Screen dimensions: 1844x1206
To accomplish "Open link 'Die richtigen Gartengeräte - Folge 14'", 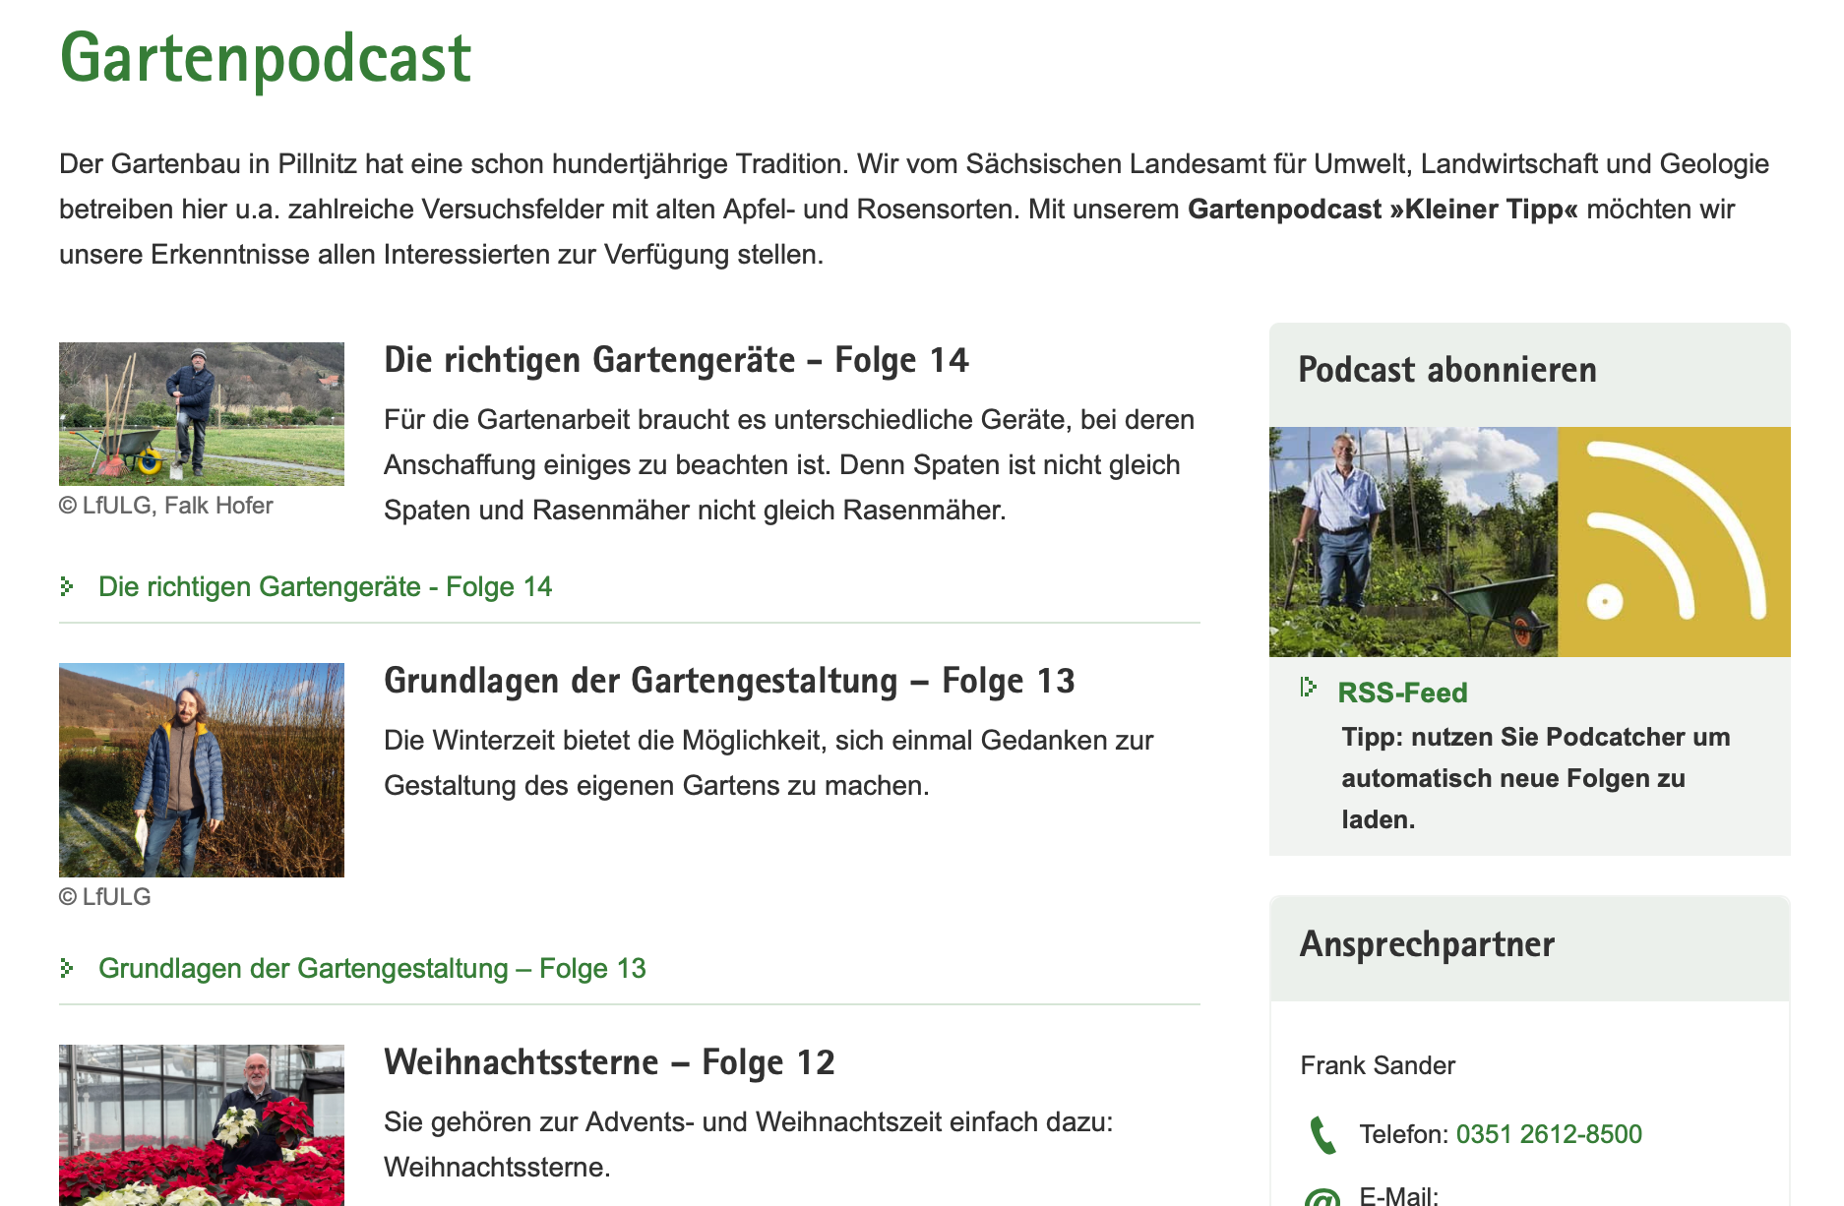I will pyautogui.click(x=325, y=586).
